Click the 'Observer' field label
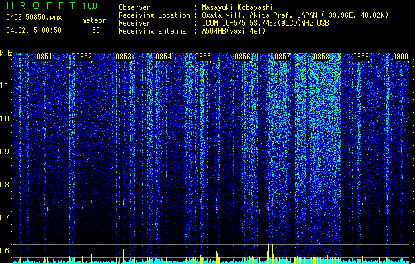The height and width of the screenshot is (264, 416). tap(134, 7)
